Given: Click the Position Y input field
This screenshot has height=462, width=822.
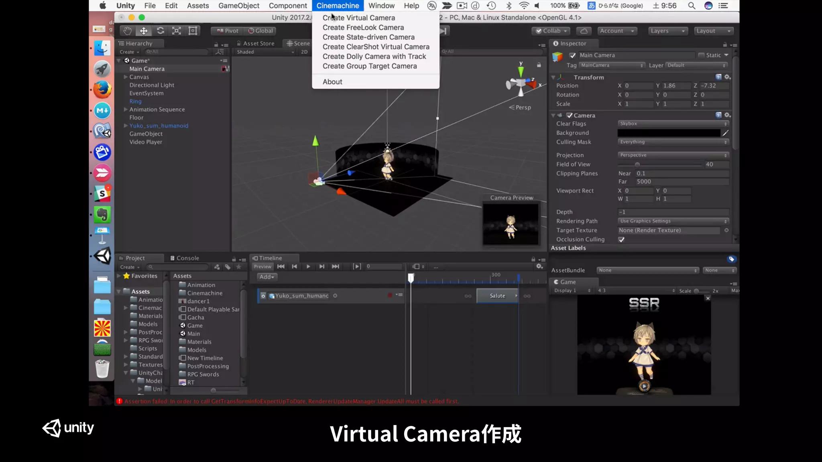Looking at the screenshot, I should tap(676, 86).
